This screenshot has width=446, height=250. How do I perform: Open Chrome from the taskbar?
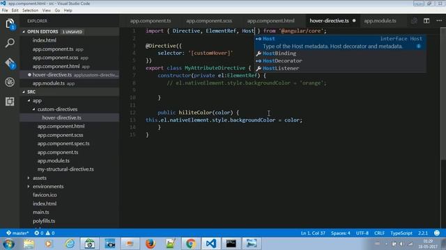click(x=190, y=244)
